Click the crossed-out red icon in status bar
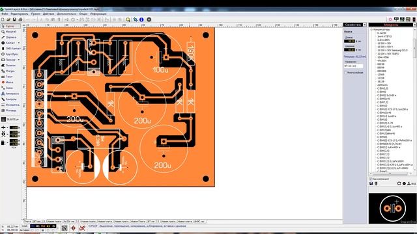 pos(82,228)
